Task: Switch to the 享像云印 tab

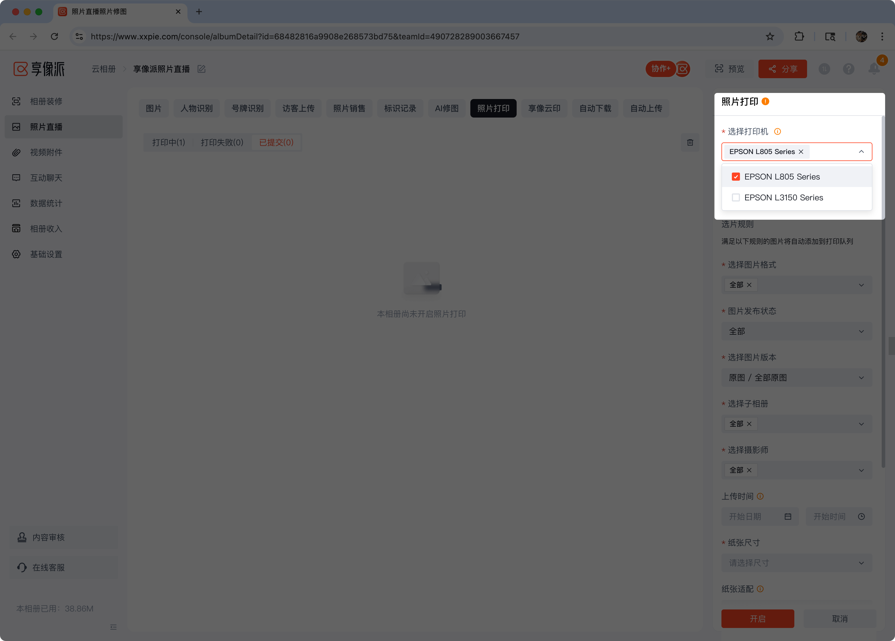Action: (544, 108)
